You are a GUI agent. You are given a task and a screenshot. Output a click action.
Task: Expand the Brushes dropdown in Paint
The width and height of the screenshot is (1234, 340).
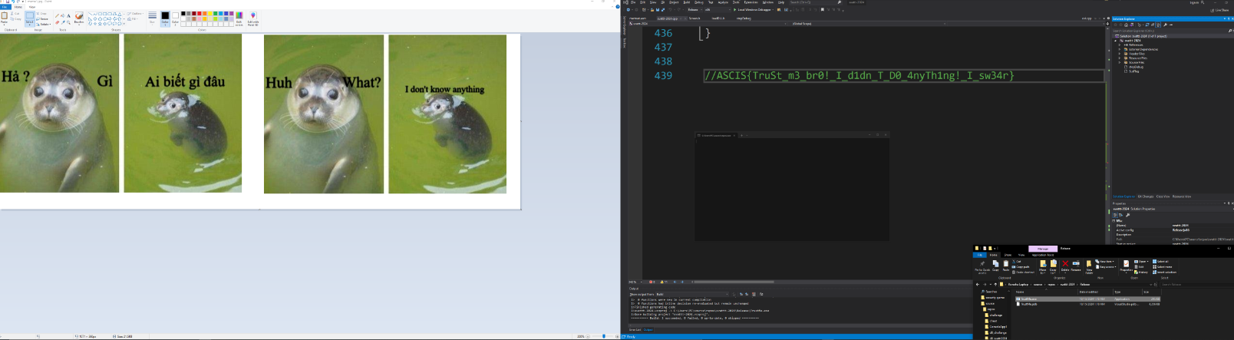pyautogui.click(x=78, y=18)
